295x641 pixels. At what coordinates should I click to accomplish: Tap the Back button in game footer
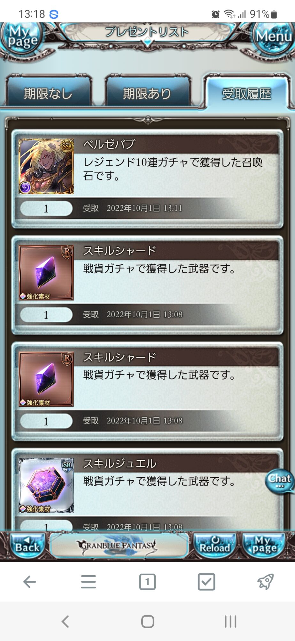tap(27, 545)
